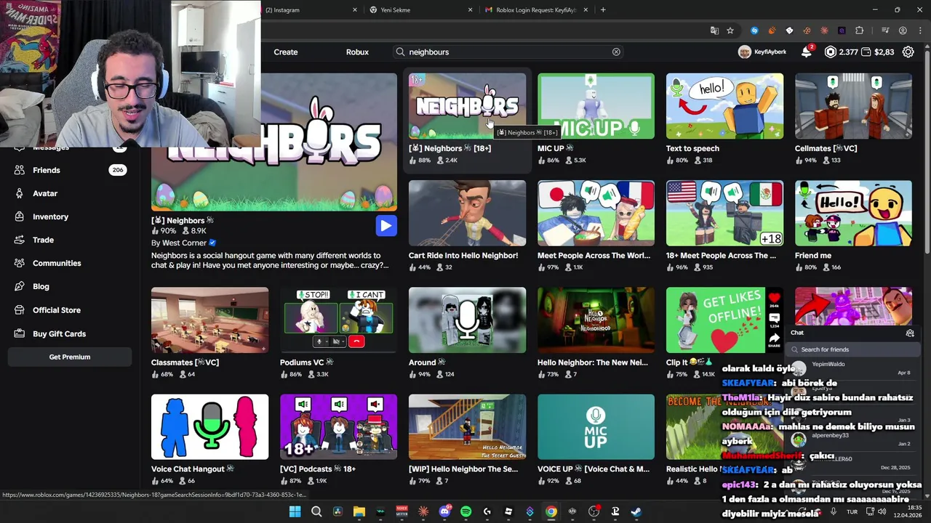The image size is (931, 523).
Task: Open the Clip It game
Action: tap(724, 320)
